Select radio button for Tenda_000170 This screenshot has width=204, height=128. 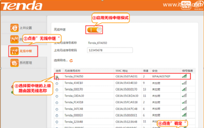click(57, 90)
